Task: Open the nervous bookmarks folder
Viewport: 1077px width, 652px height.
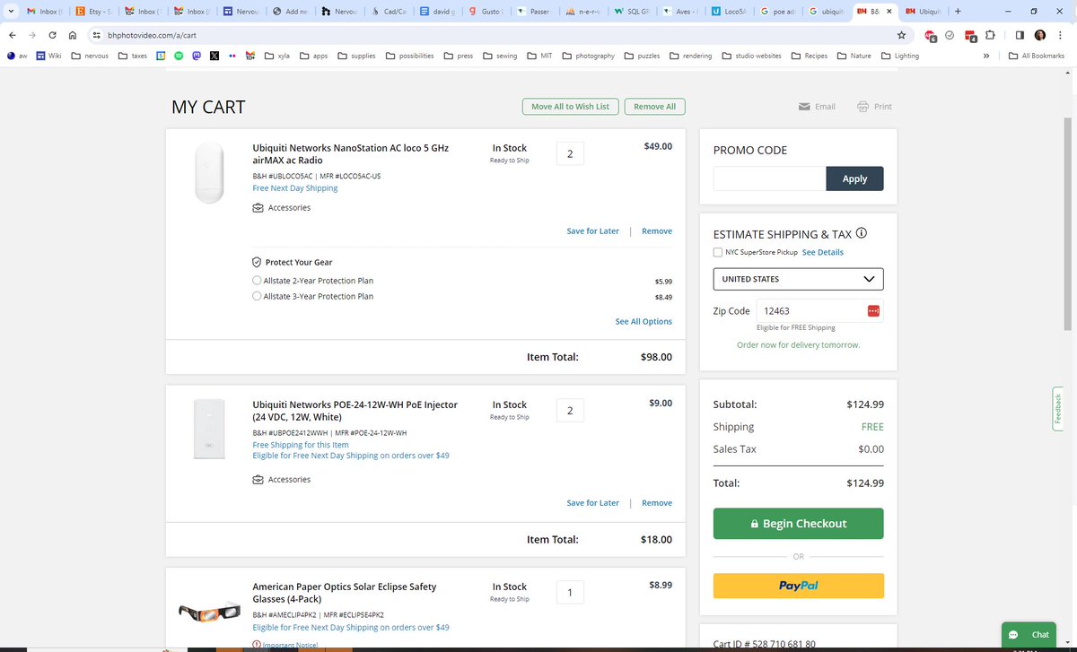Action: 90,56
